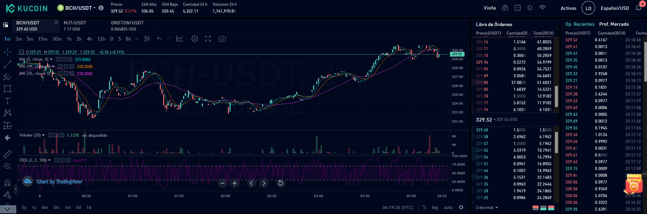Screen dimensions: 647x214
Task: Switch to MJT/USDT pair tab
Action: [75, 26]
